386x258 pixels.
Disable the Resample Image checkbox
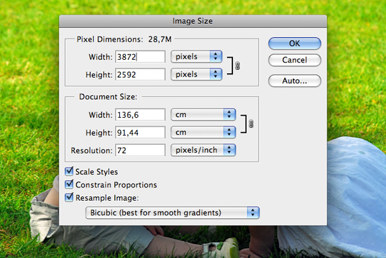click(x=69, y=197)
